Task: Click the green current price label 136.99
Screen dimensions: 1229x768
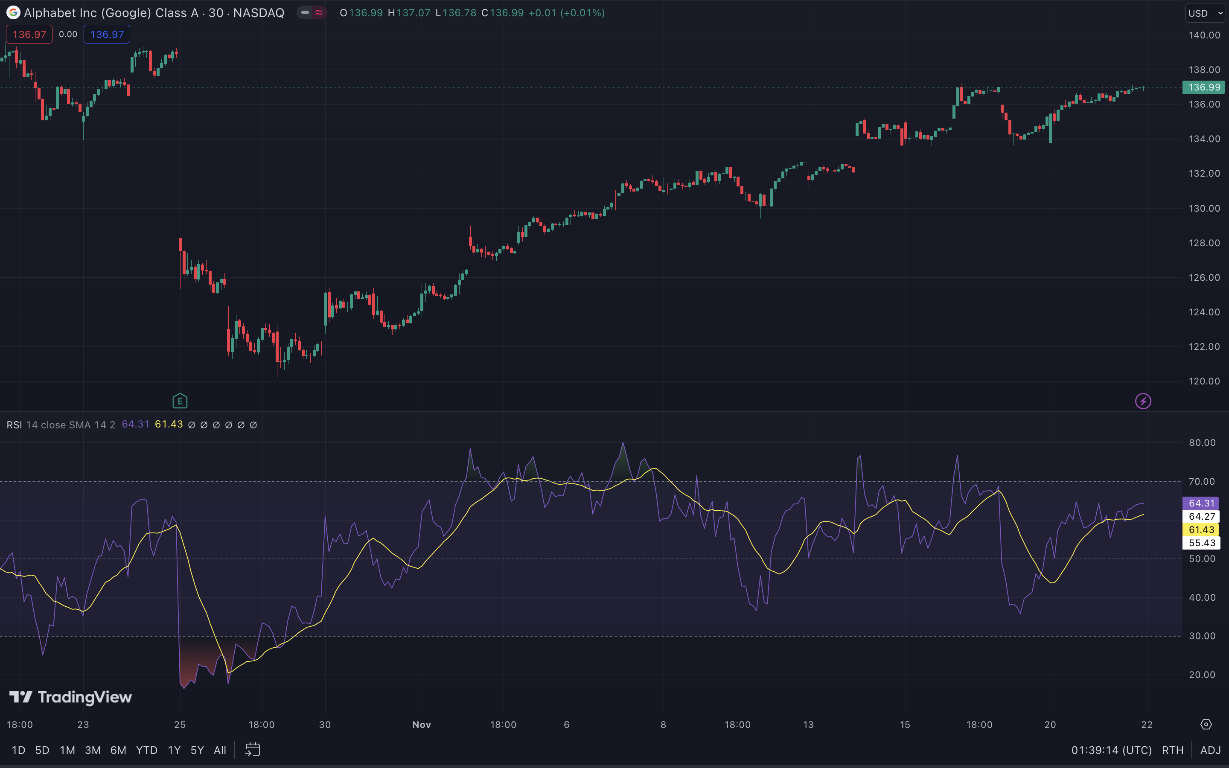Action: pos(1203,87)
